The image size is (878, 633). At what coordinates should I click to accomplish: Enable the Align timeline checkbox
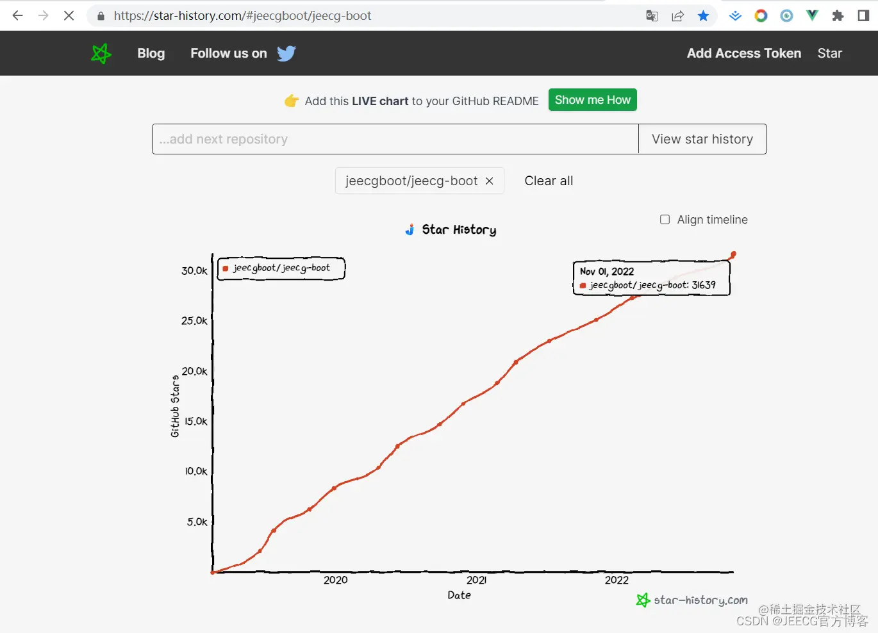[665, 220]
